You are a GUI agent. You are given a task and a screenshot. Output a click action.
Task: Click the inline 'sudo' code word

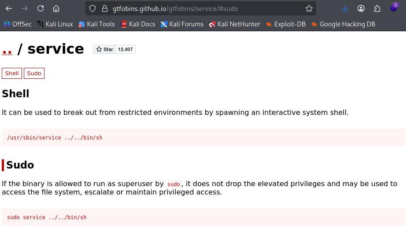pyautogui.click(x=173, y=184)
